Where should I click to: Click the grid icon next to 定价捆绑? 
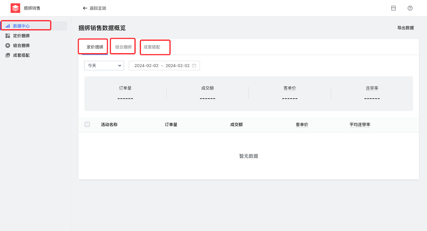click(x=8, y=35)
